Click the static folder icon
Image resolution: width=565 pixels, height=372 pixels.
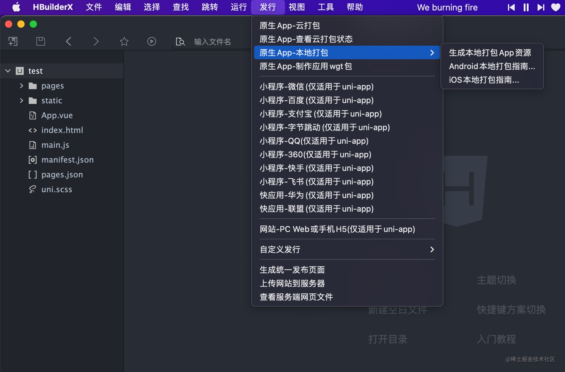pos(33,101)
